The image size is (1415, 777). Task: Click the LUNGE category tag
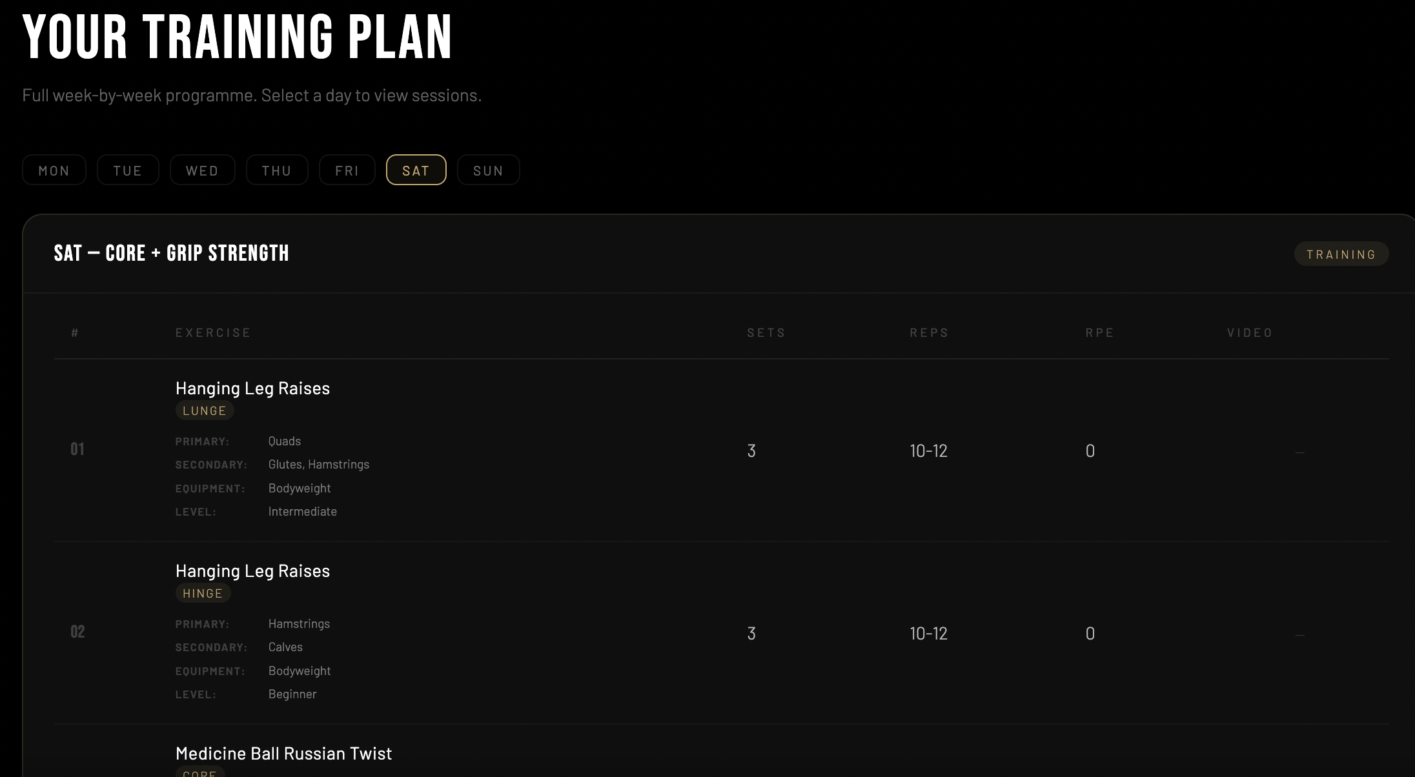pos(205,410)
